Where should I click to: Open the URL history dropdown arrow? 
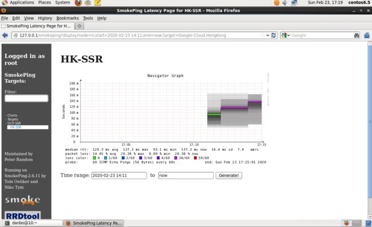click(268, 35)
